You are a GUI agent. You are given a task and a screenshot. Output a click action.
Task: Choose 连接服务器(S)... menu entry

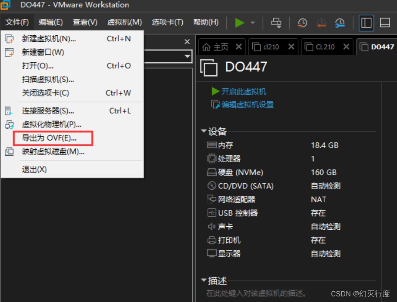(72, 111)
